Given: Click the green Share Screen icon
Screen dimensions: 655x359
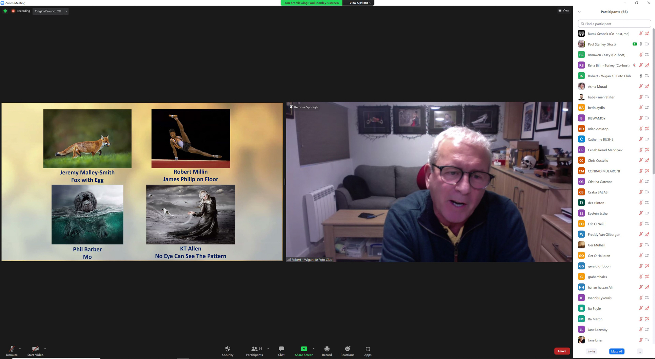Looking at the screenshot, I should point(304,349).
